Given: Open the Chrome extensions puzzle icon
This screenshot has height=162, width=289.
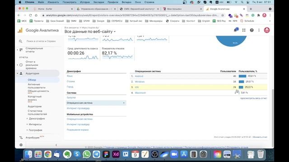Looking at the screenshot, I should pos(259,15).
